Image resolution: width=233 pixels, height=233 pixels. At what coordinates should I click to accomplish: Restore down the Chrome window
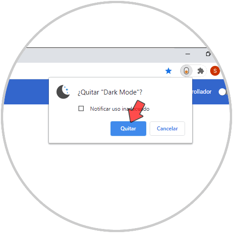click(208, 54)
